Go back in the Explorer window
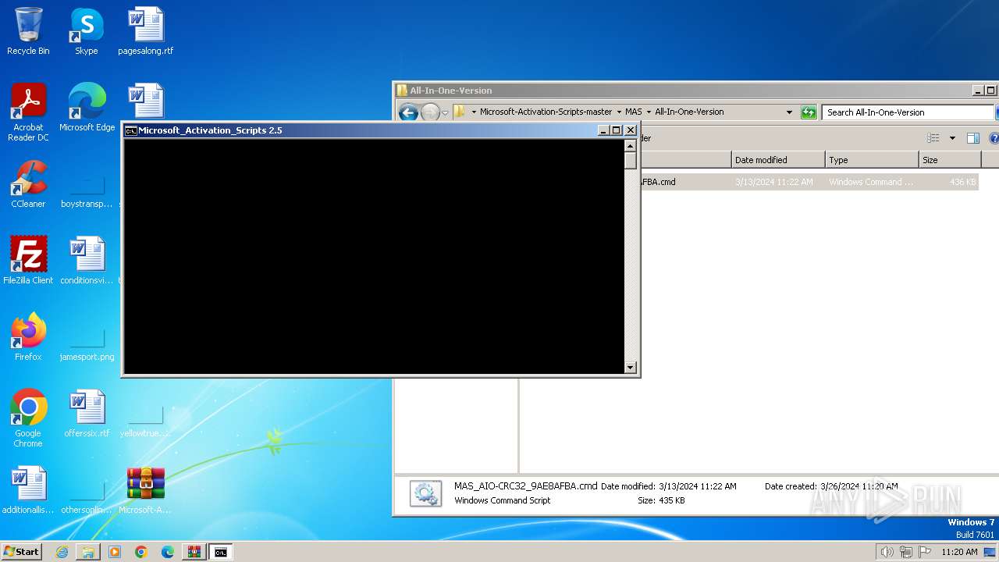 [408, 112]
